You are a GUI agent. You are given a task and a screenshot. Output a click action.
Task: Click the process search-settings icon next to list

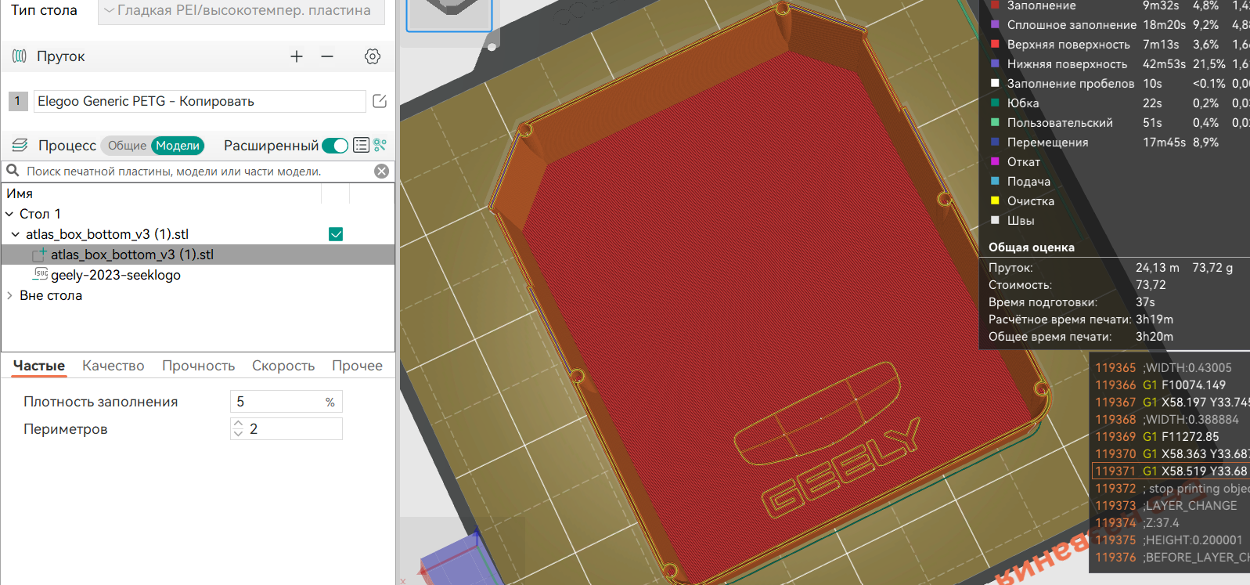[380, 145]
